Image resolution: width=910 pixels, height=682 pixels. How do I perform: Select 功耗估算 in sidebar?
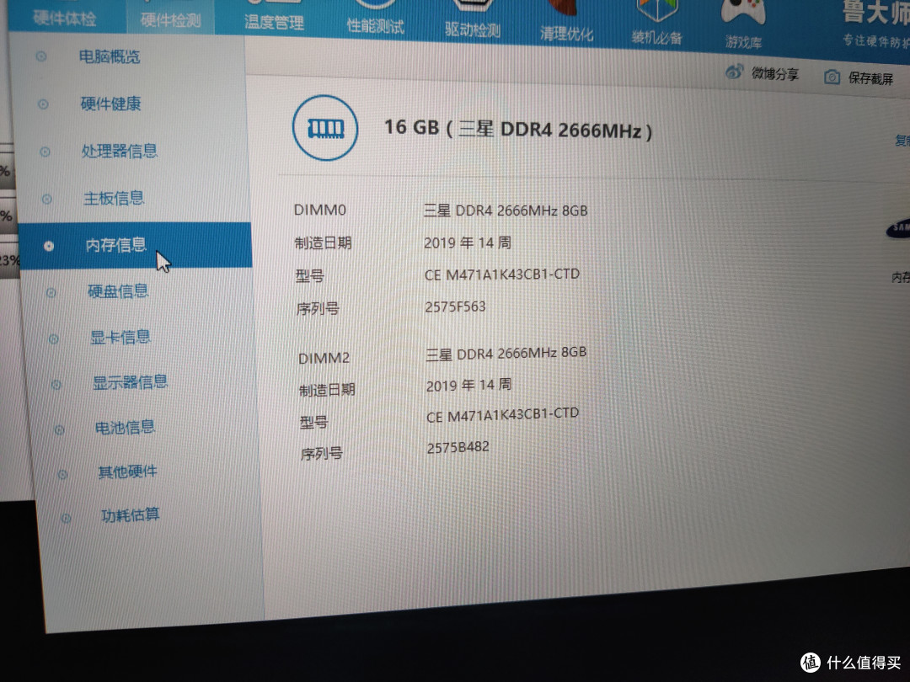(x=130, y=514)
